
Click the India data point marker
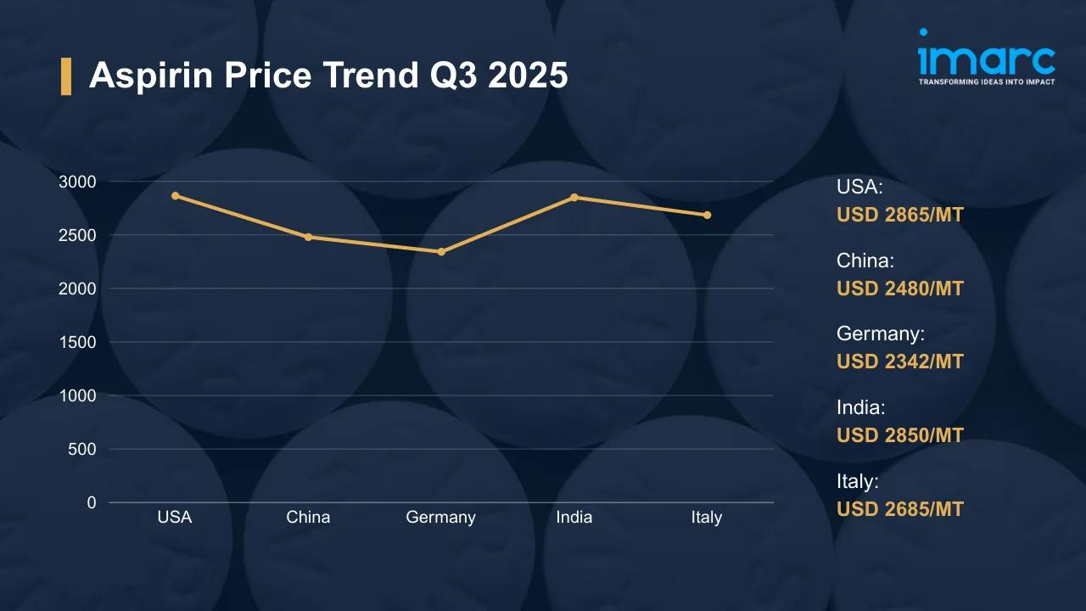click(574, 197)
